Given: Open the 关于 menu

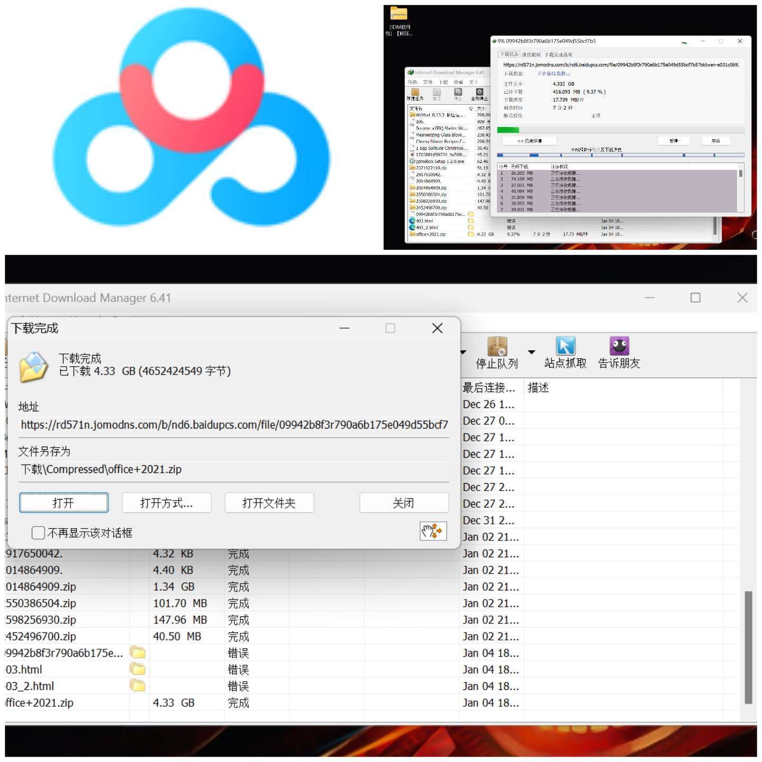Looking at the screenshot, I should (473, 82).
